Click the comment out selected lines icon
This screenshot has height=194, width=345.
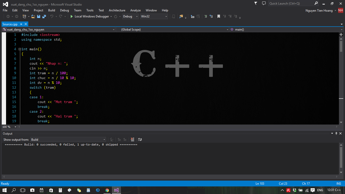[205, 16]
